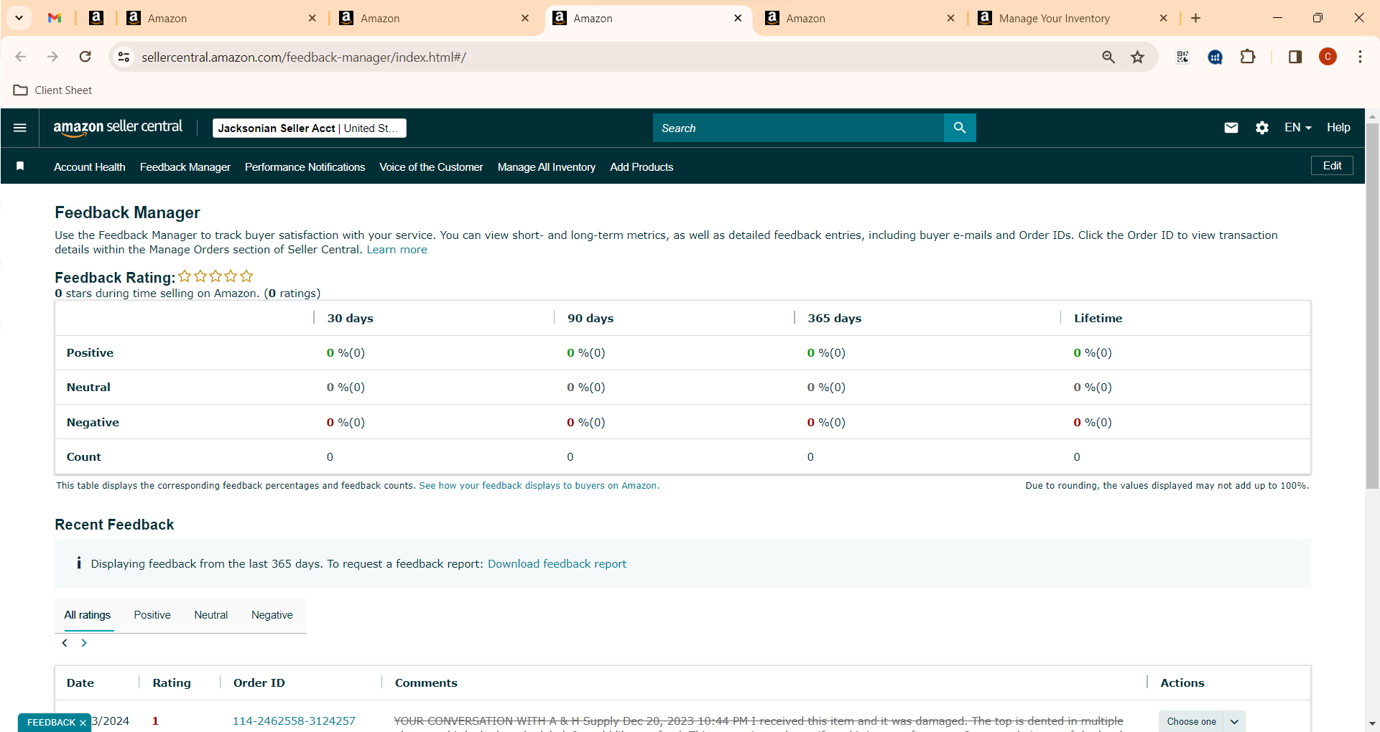Select the Positive feedback tab
This screenshot has height=732, width=1380.
pyautogui.click(x=152, y=615)
